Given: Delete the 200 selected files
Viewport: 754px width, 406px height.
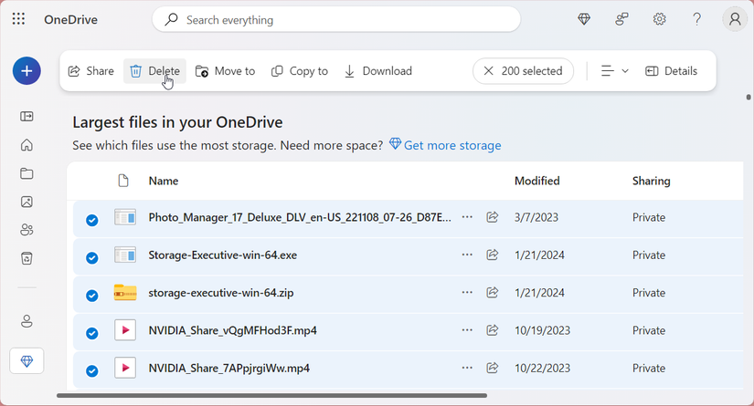Looking at the screenshot, I should (x=154, y=71).
